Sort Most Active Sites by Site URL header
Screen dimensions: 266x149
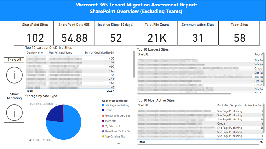tap(143, 106)
